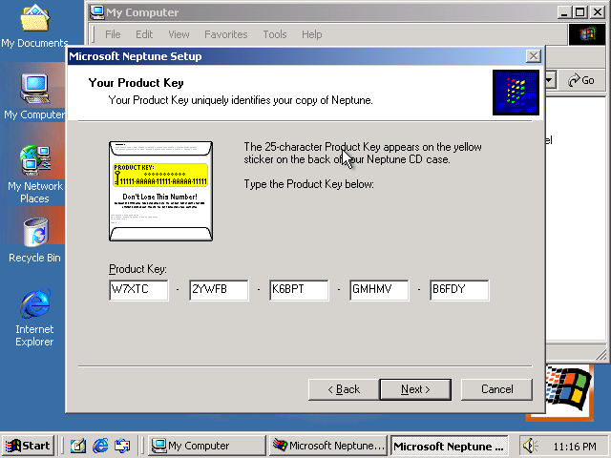Switch to My Computer taskbar button
This screenshot has height=458, width=611.
click(x=207, y=446)
